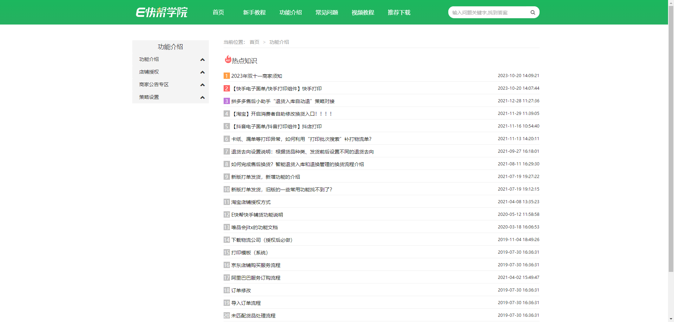Collapse the 功能介绍 sidebar section
The image size is (674, 322).
click(202, 60)
